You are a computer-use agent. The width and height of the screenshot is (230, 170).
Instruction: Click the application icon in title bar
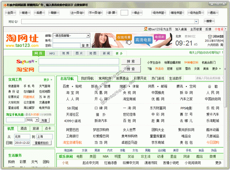[x=5, y=5]
